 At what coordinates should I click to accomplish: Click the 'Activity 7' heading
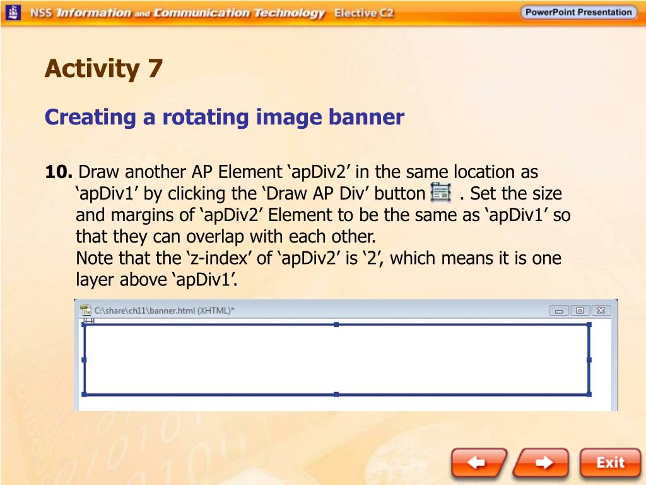104,68
